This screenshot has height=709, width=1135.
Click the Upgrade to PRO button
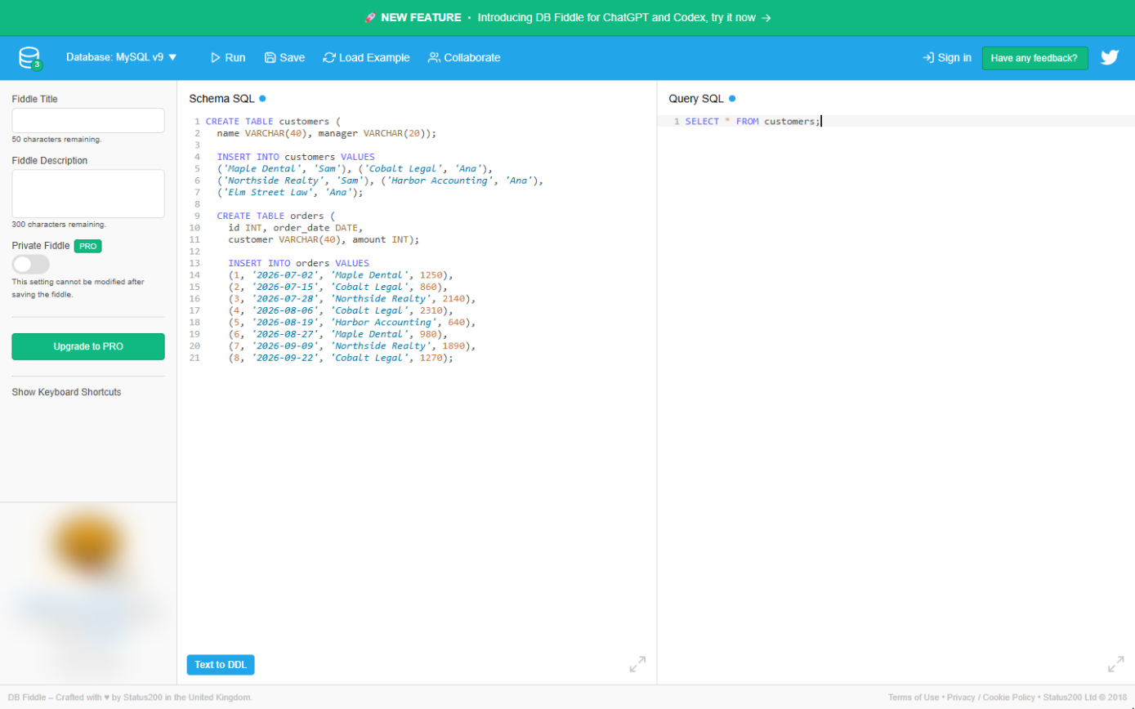88,346
